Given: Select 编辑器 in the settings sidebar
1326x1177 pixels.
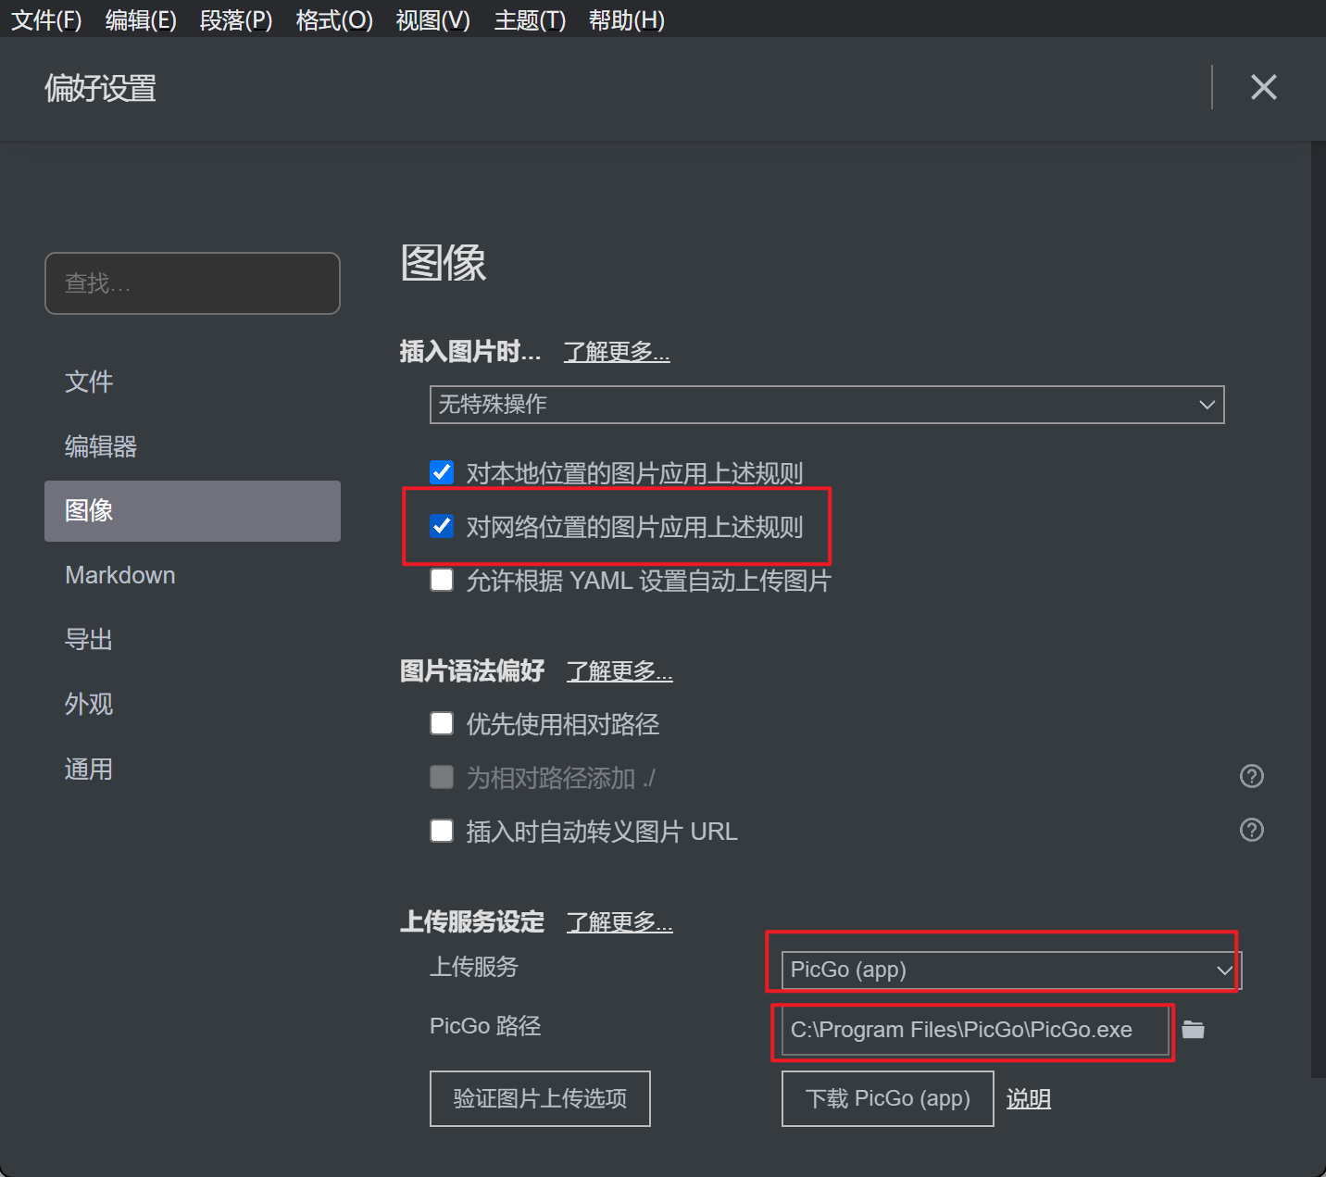Looking at the screenshot, I should click(x=193, y=446).
